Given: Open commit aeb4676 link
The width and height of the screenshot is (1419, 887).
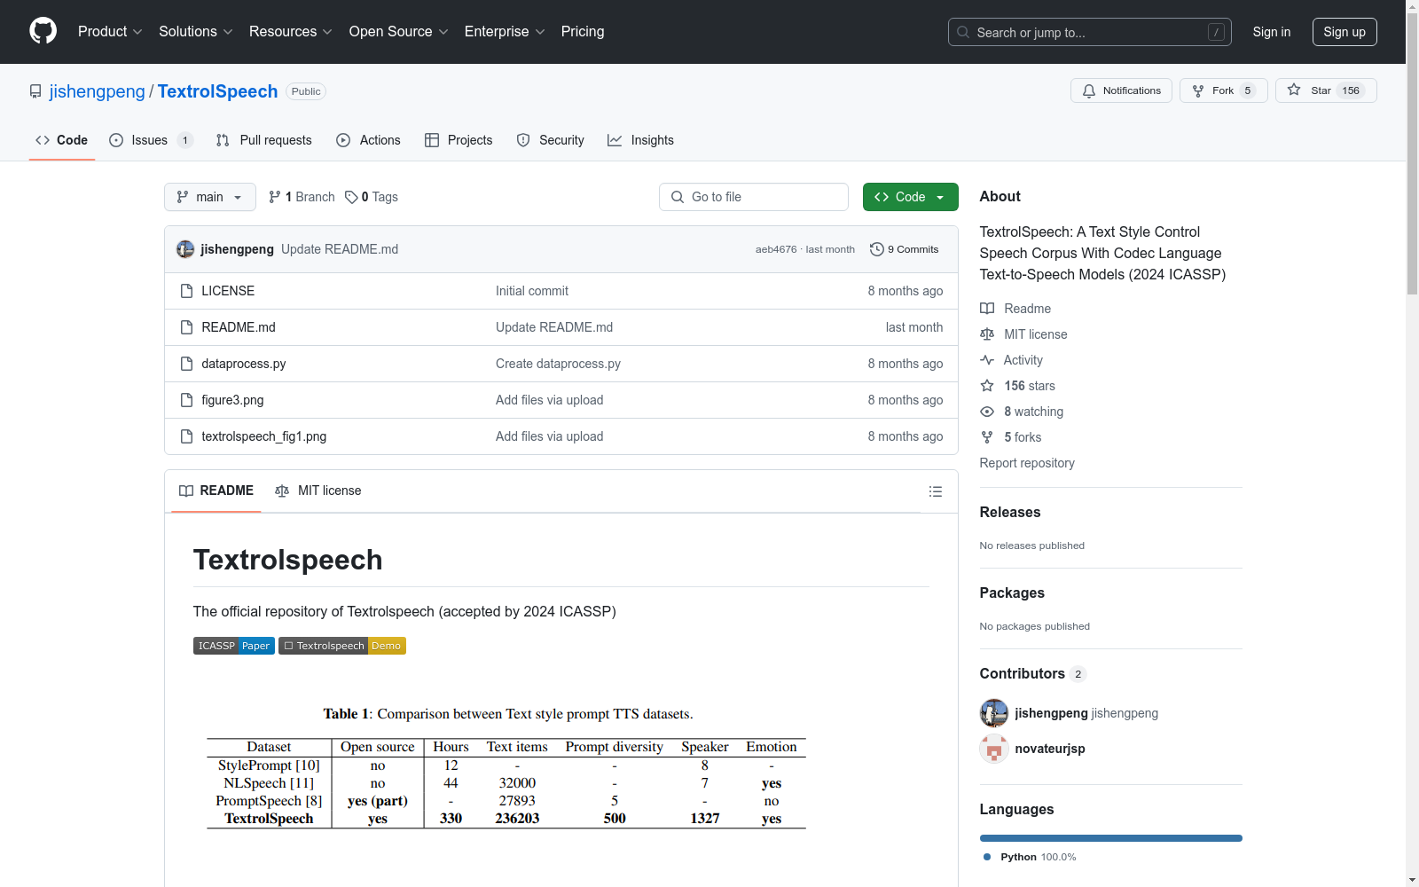Looking at the screenshot, I should (x=776, y=249).
